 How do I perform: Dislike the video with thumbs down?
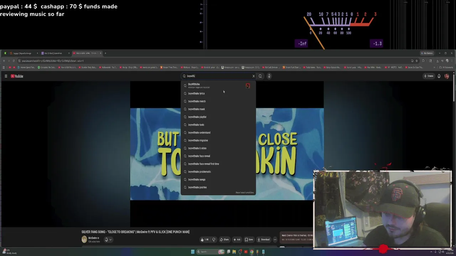point(214,240)
